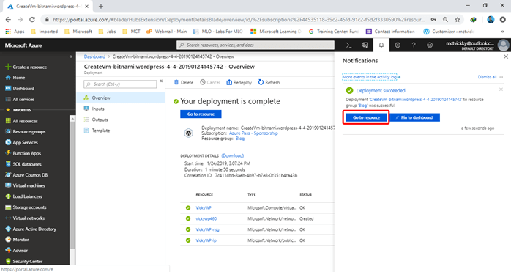Click Redeploy in deployment toolbar
Screen dimensions: 511x272
[239, 82]
